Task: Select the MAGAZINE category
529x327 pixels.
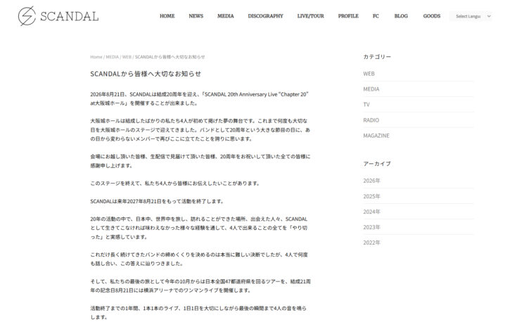Action: (376, 136)
